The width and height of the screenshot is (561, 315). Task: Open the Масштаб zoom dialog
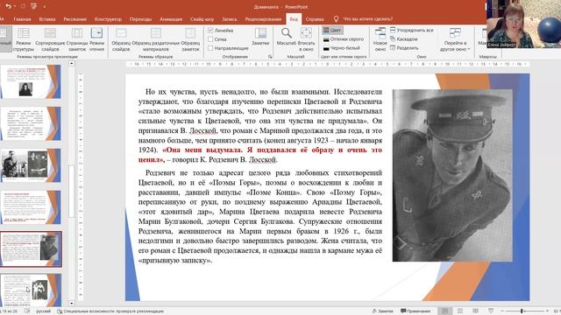pos(287,37)
